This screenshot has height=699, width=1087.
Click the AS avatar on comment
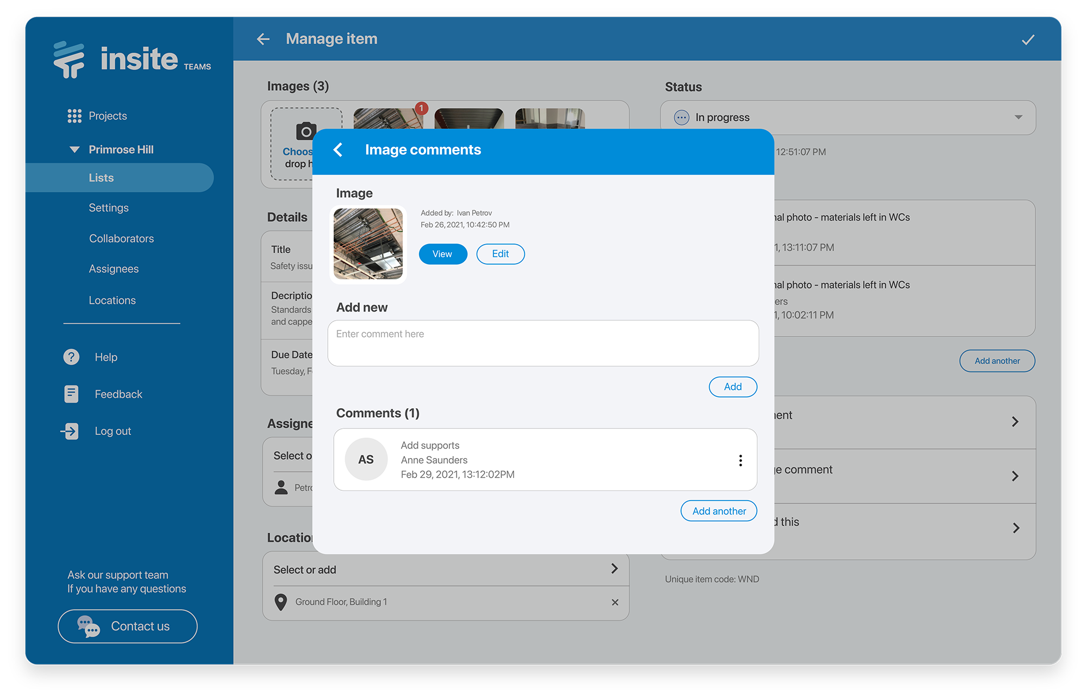coord(366,459)
